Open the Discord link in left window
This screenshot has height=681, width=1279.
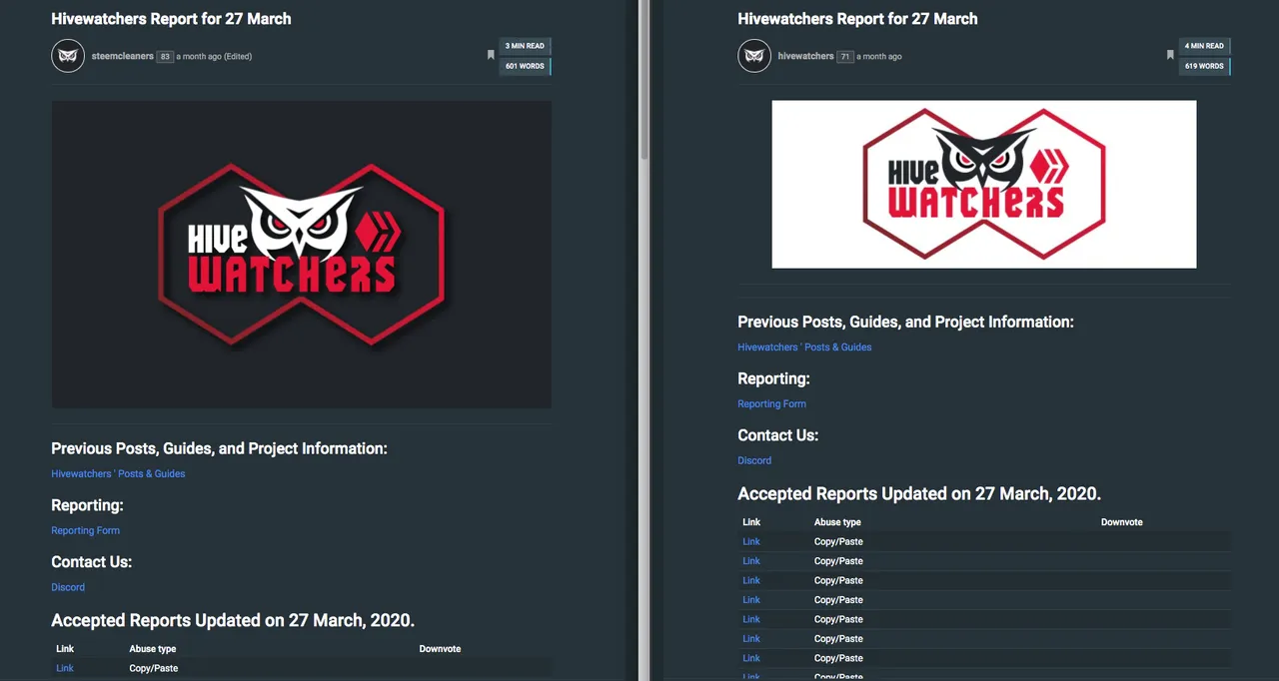tap(68, 588)
